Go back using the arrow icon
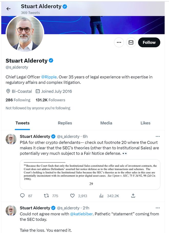This screenshot has height=233, width=169. point(8,9)
